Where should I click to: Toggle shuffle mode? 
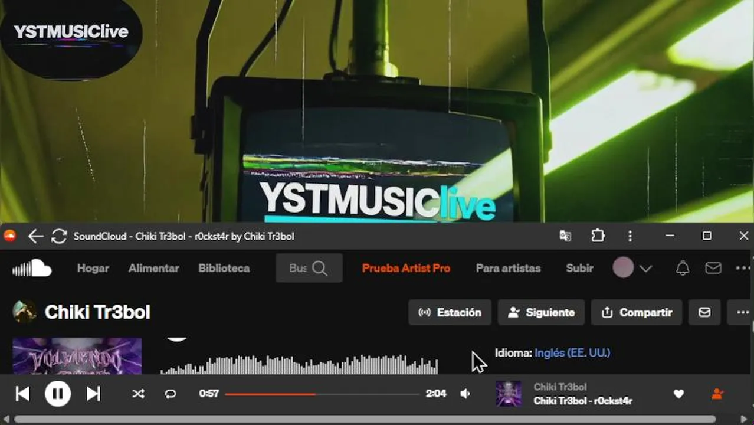pyautogui.click(x=138, y=394)
